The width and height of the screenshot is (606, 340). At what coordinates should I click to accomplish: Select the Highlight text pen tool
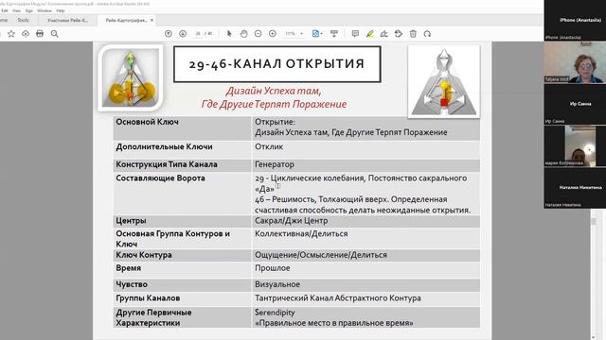click(x=370, y=34)
